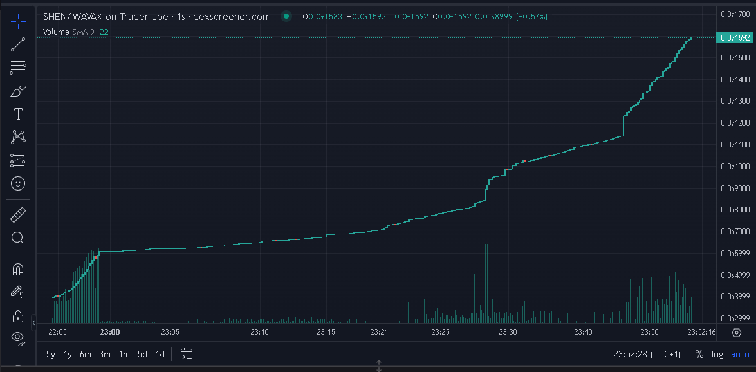The height and width of the screenshot is (372, 756).
Task: Set time range to 1d
Action: coord(160,354)
